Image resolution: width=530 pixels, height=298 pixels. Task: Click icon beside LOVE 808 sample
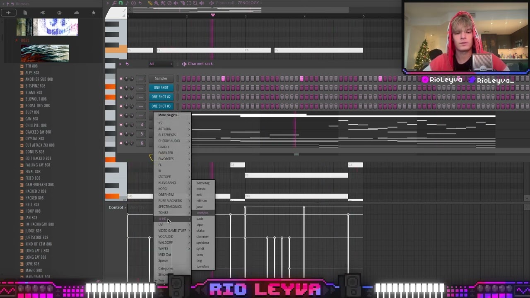pyautogui.click(x=22, y=264)
